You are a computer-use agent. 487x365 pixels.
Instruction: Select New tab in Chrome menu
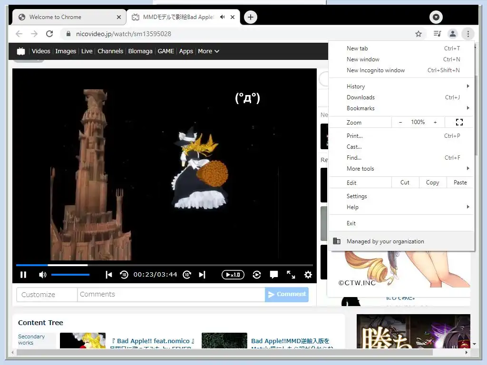click(x=401, y=48)
